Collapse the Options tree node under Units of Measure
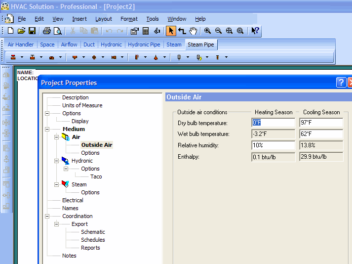This screenshot has width=352, height=264. (47, 113)
